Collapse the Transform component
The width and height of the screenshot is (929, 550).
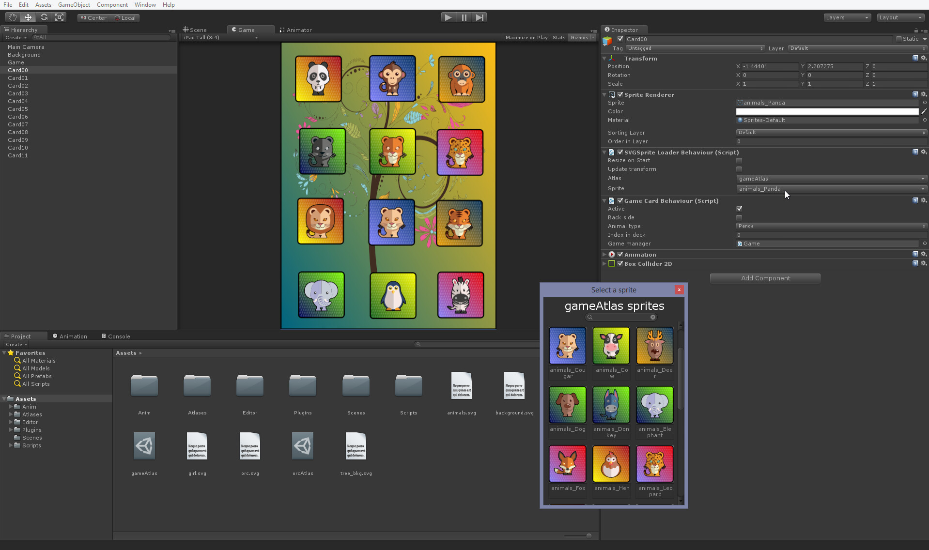pos(604,58)
